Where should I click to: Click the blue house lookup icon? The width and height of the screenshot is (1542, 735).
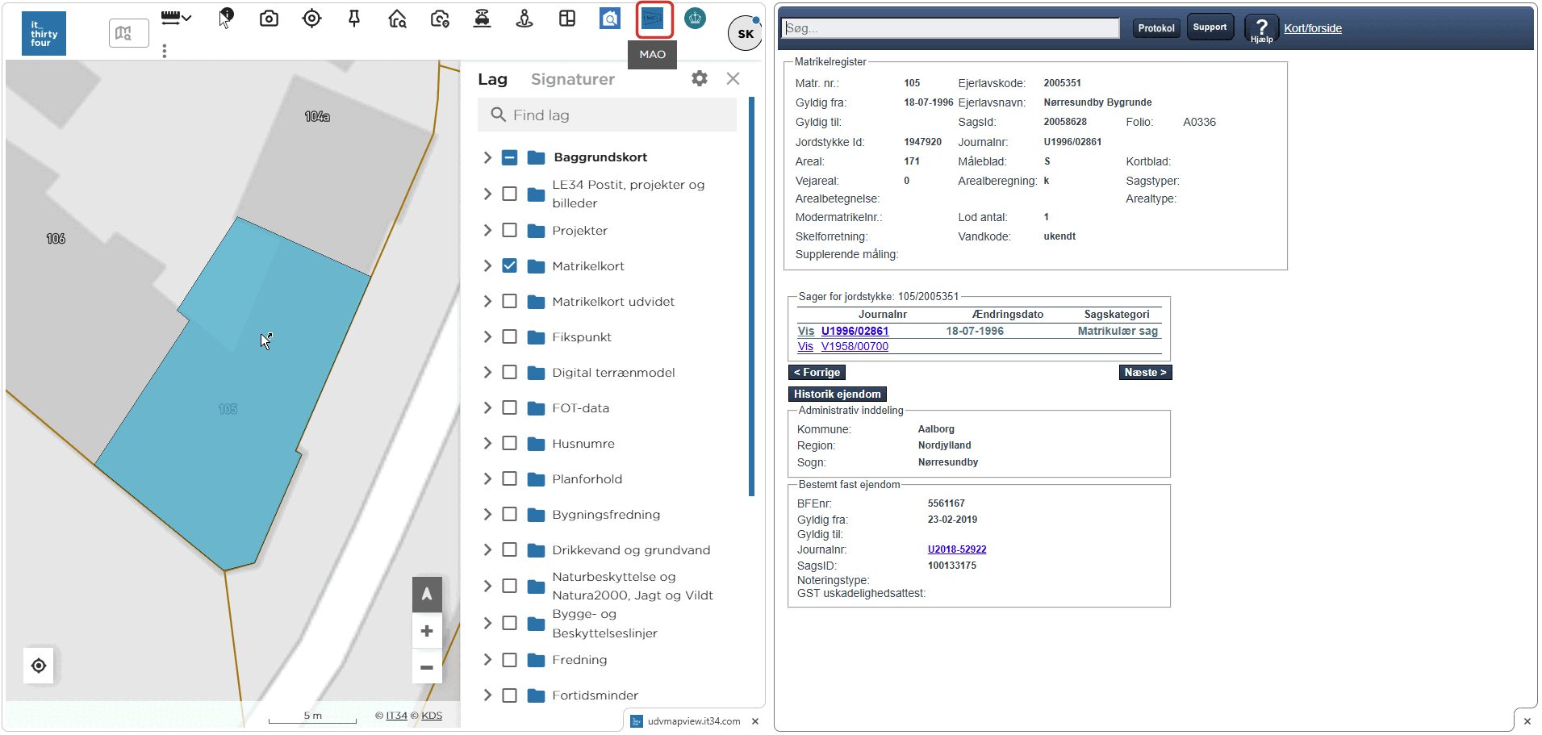tap(610, 18)
